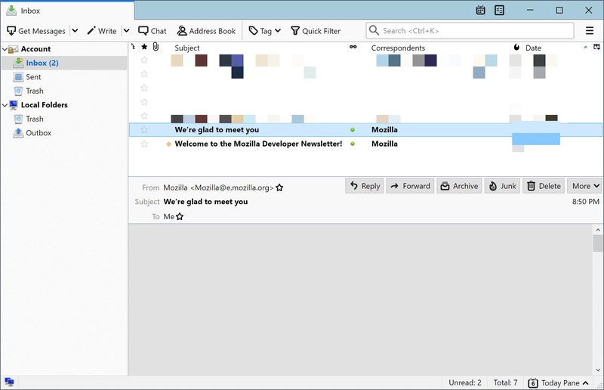Open the column picker icon

[596, 47]
